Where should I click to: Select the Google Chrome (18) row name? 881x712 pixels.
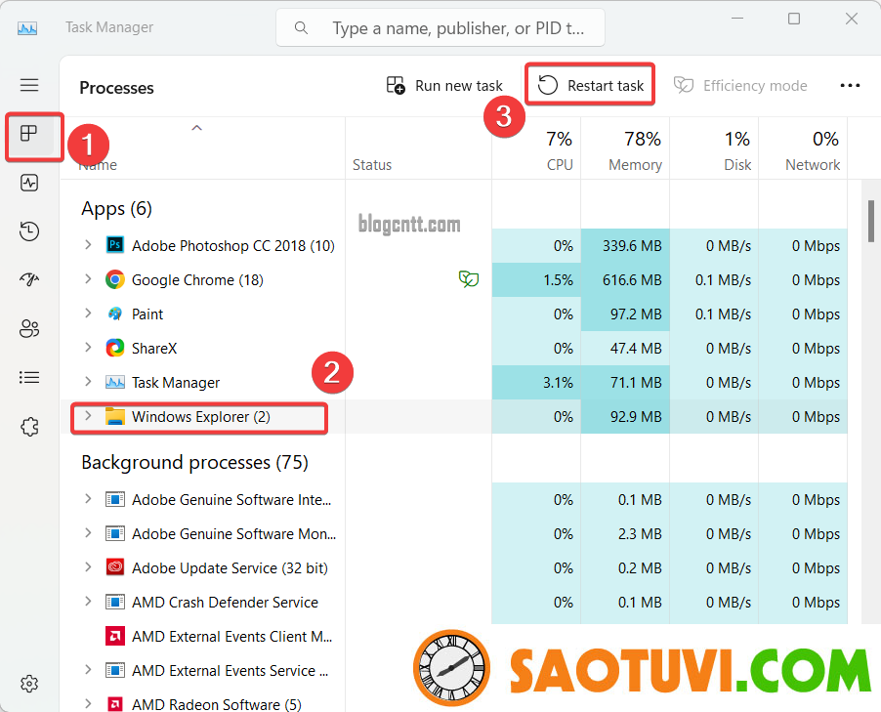[x=197, y=279]
